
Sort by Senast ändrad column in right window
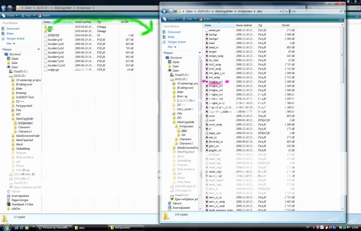point(245,25)
